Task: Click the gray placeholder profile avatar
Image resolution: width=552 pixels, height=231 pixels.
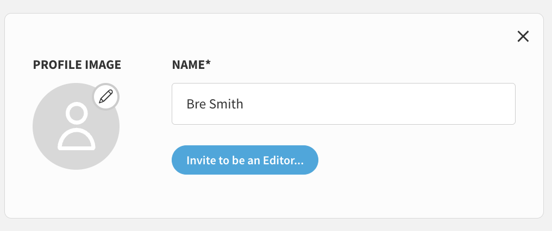Action: 76,126
